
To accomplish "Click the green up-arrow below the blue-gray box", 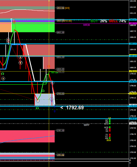I will coord(37,108).
